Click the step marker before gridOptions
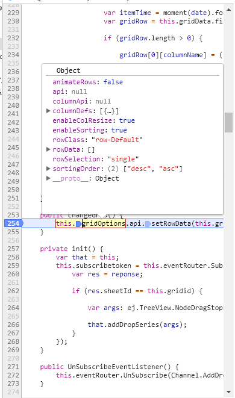Screen dimensions: 235x398 (79, 223)
